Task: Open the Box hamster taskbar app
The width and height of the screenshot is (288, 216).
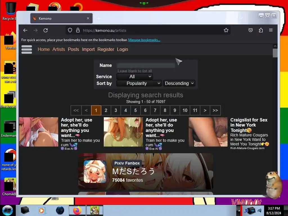Action: pyautogui.click(x=95, y=210)
